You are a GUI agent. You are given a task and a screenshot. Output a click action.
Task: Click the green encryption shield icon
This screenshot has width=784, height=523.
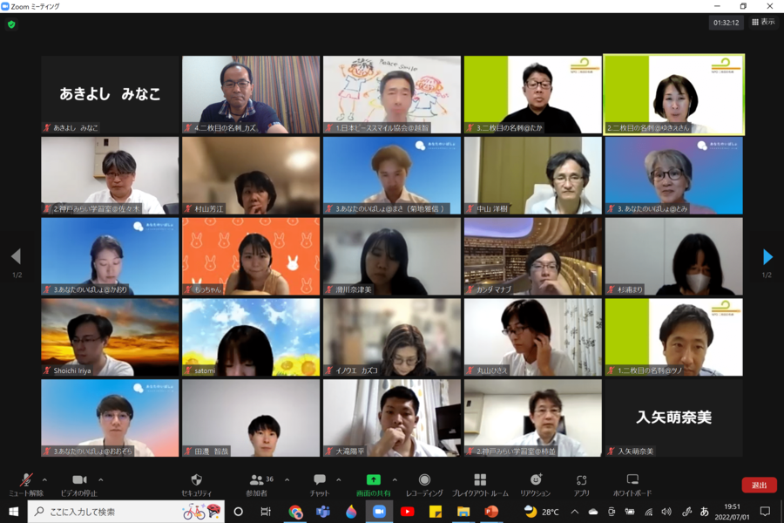[x=11, y=24]
